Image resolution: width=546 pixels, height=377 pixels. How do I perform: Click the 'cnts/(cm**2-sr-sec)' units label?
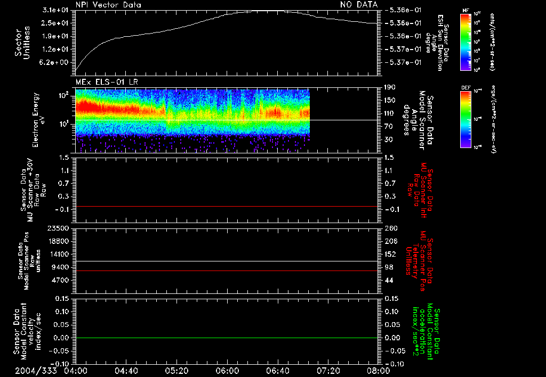(492, 42)
